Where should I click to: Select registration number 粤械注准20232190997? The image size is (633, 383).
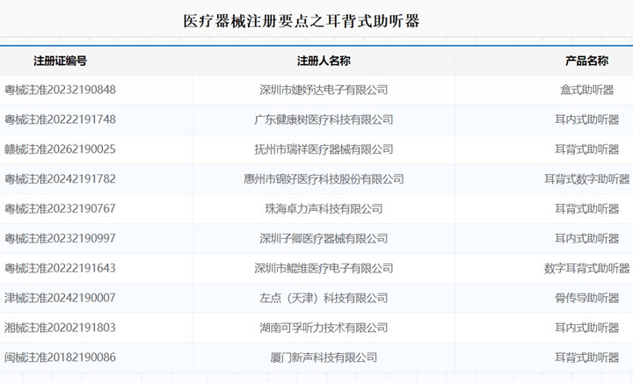pyautogui.click(x=60, y=238)
